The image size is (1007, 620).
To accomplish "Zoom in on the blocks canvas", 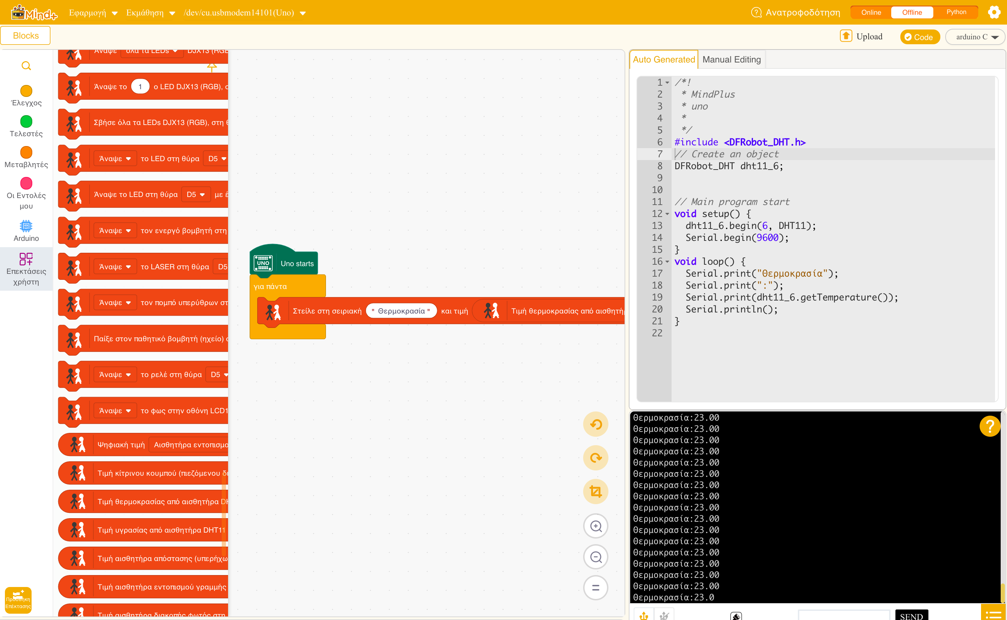I will (595, 526).
